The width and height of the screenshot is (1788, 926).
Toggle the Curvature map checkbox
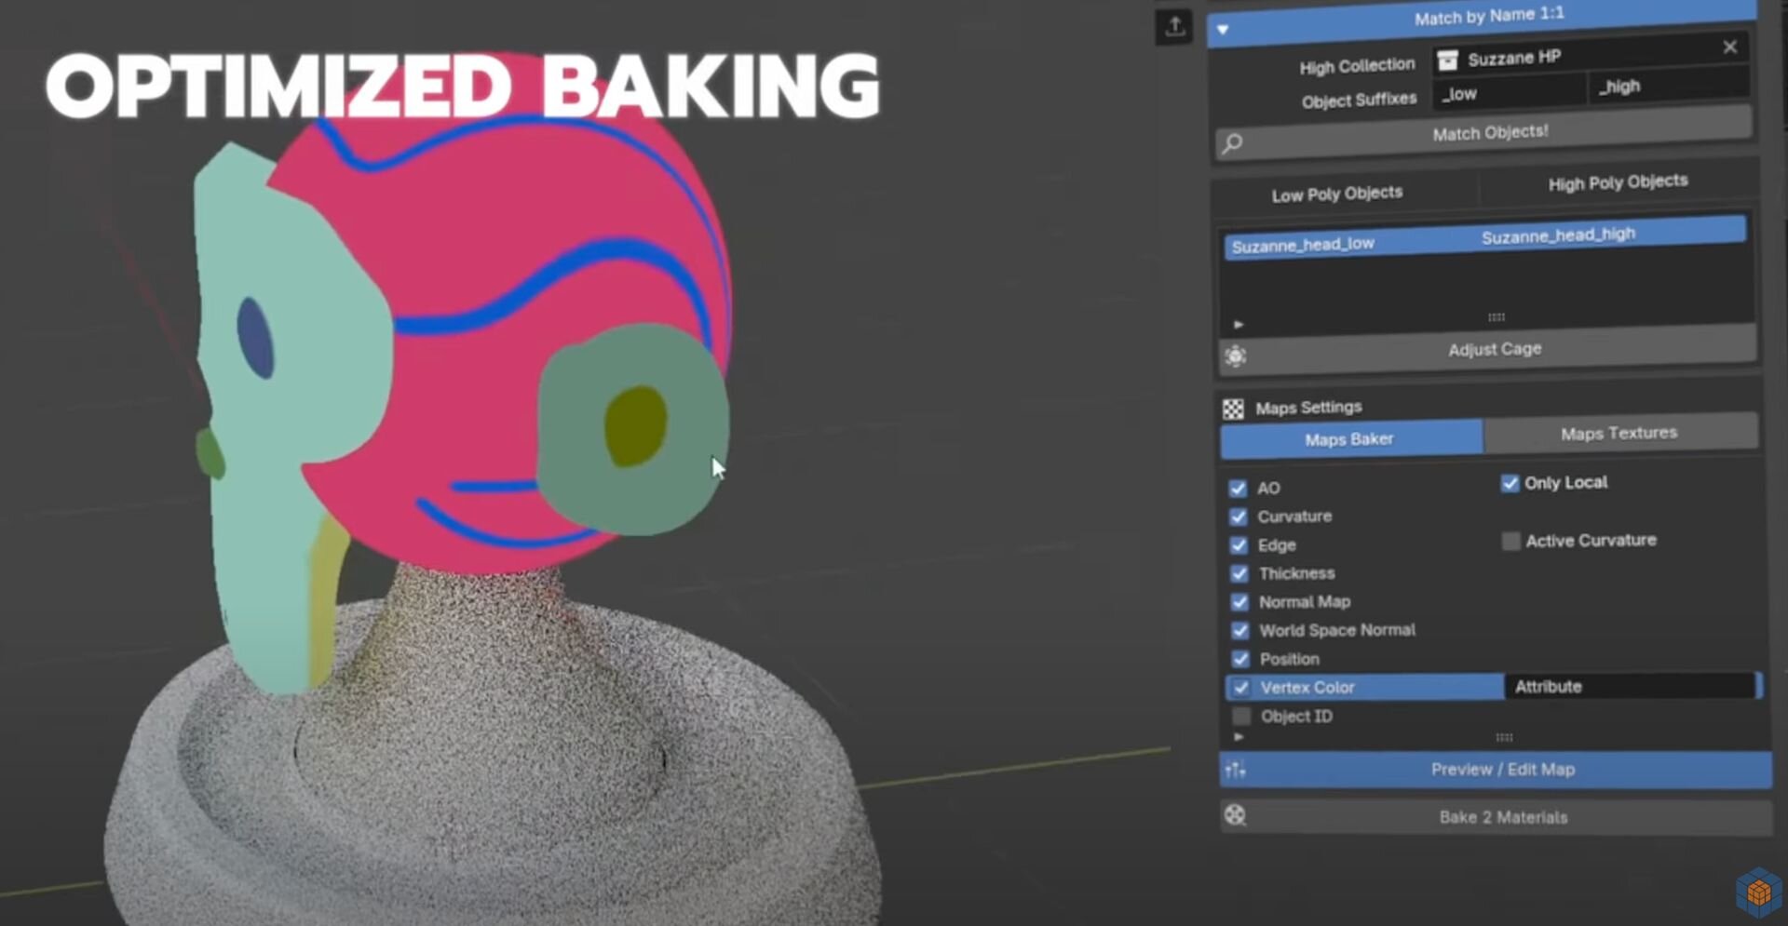click(x=1238, y=517)
